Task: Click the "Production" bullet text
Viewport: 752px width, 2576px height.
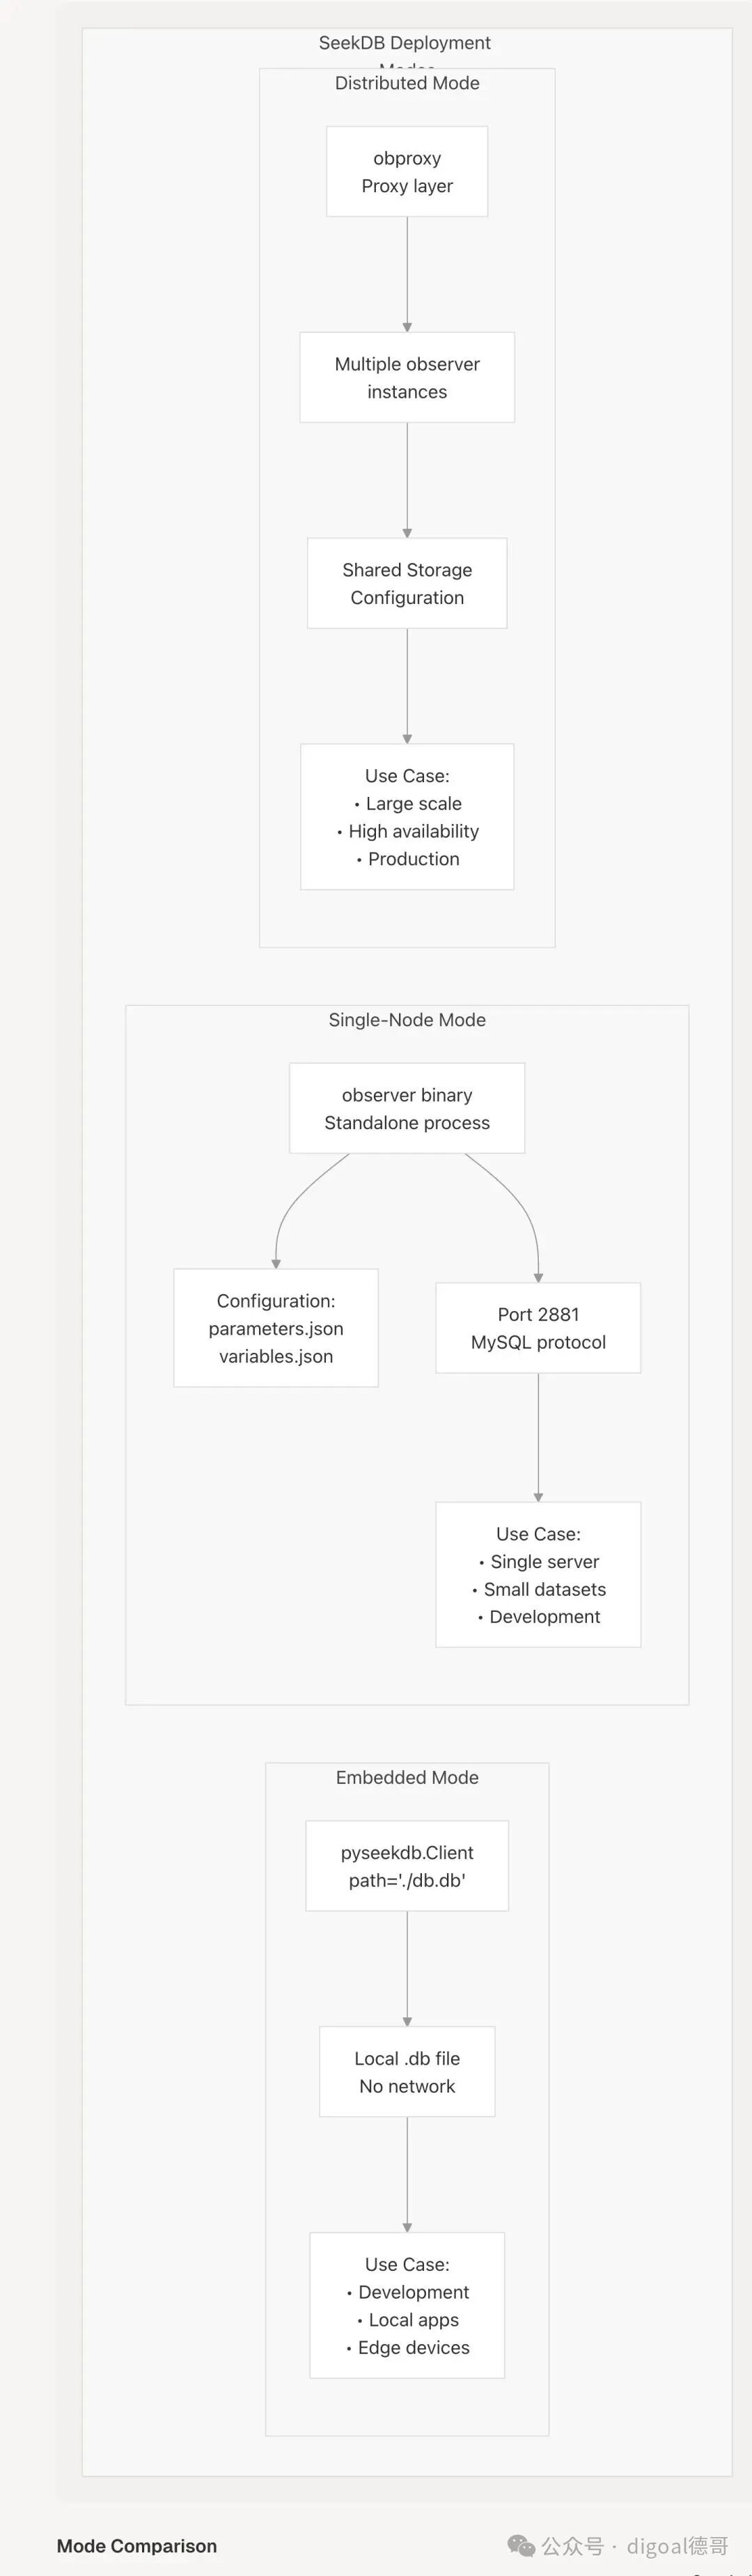Action: click(414, 859)
